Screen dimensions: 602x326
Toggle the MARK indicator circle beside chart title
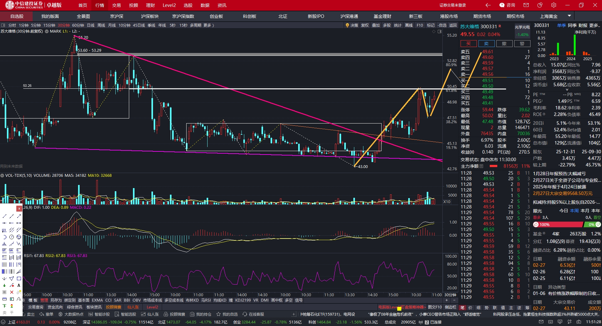pyautogui.click(x=47, y=31)
